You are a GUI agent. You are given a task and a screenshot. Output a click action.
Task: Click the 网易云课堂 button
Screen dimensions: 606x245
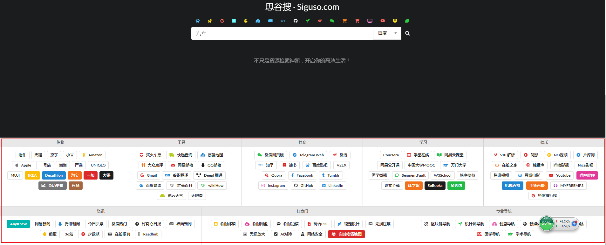[450, 155]
